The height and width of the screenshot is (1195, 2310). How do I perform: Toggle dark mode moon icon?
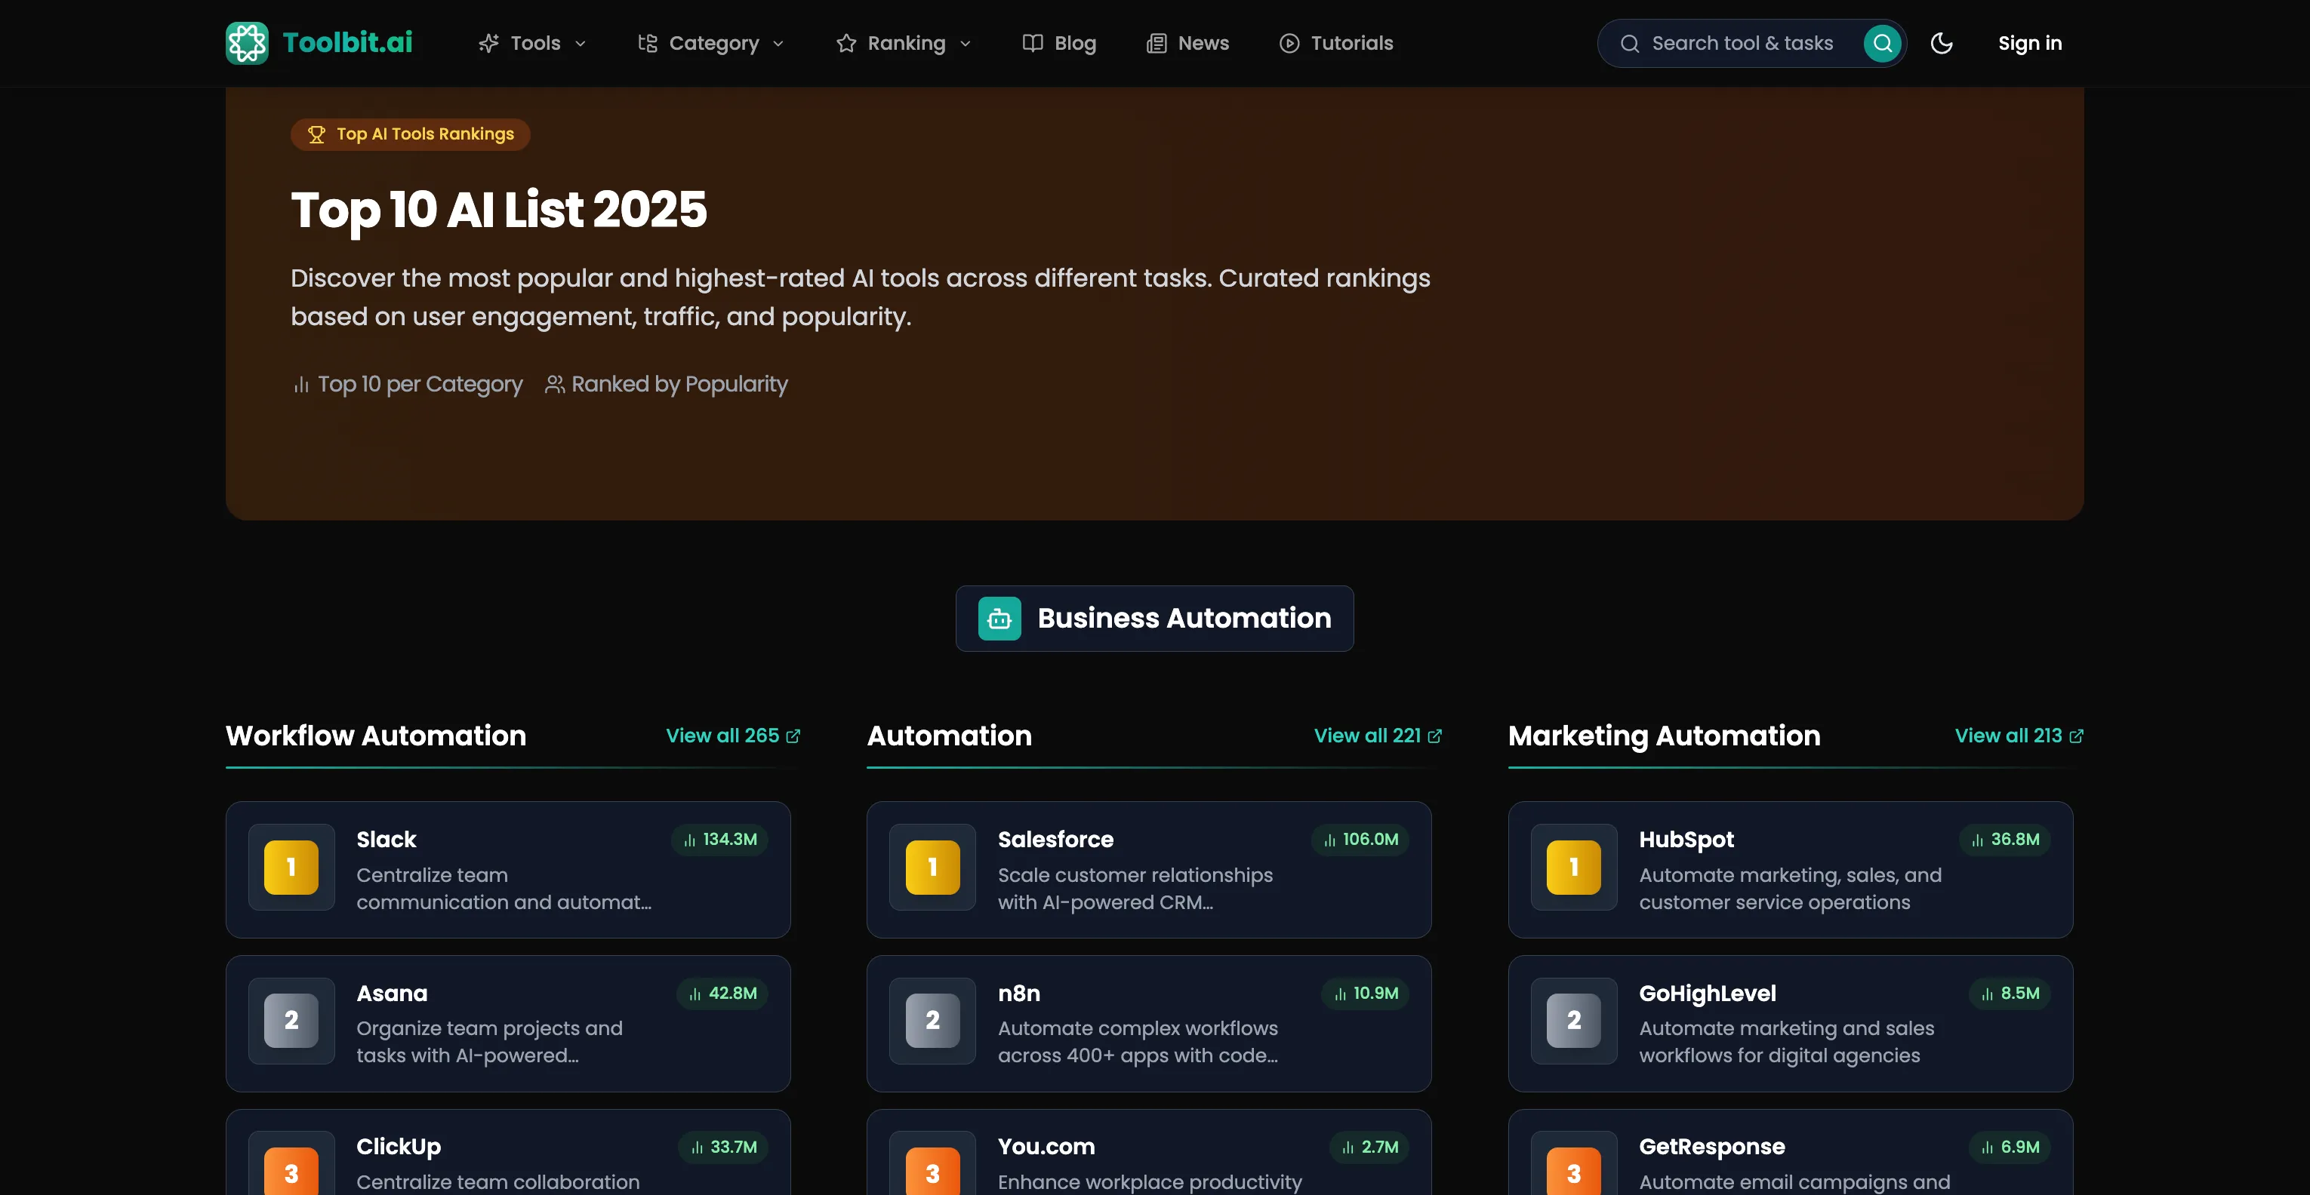[1941, 43]
